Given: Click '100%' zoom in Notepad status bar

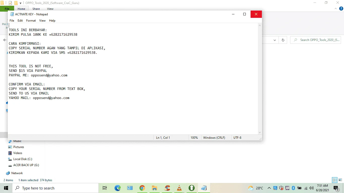Looking at the screenshot, I should coord(194,138).
